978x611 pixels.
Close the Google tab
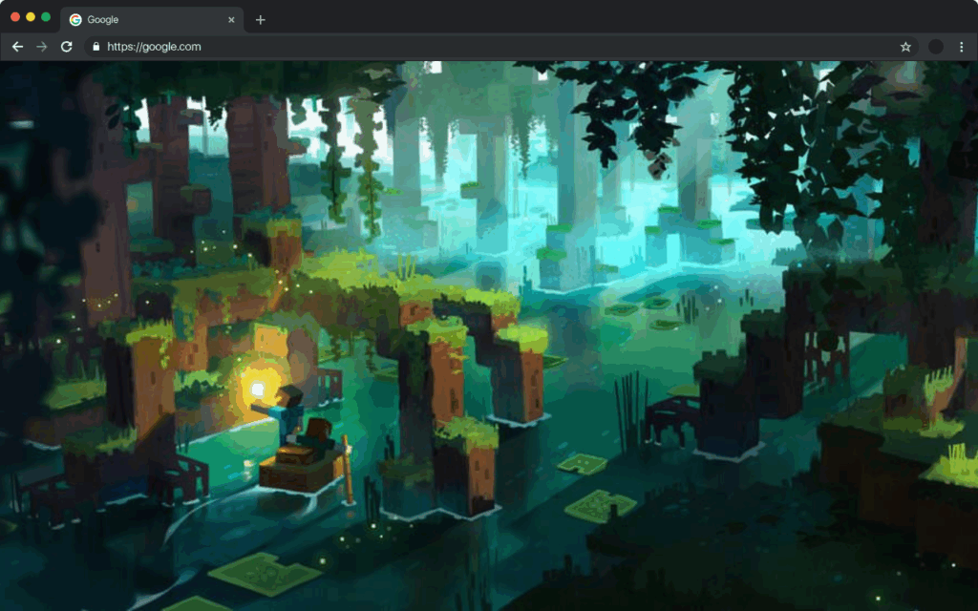pyautogui.click(x=231, y=19)
